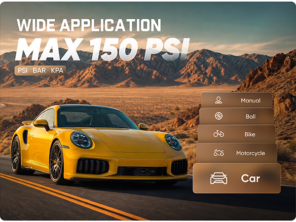Image resolution: width=296 pixels, height=222 pixels.
Task: Click the basketball icon for Ball mode
Action: 219,116
